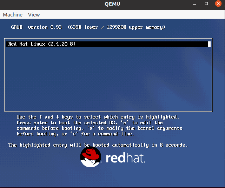Click the 'before booting, or 'c' for a command-line' line
Image resolution: width=225 pixels, height=188 pixels.
coord(75,134)
